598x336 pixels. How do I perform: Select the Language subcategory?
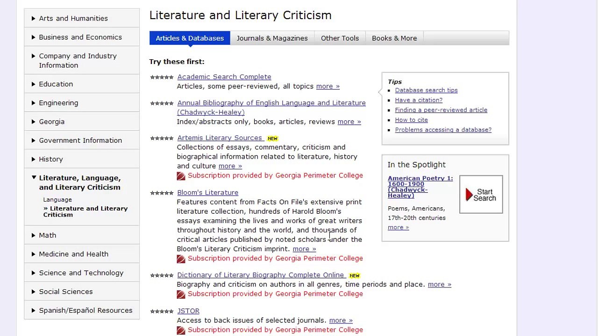[57, 200]
